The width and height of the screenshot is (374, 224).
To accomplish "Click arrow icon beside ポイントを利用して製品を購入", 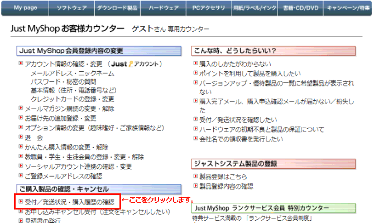I will 195,72.
